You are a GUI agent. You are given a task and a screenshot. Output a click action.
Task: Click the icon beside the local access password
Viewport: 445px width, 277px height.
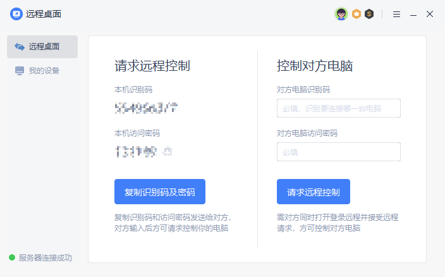pyautogui.click(x=168, y=152)
